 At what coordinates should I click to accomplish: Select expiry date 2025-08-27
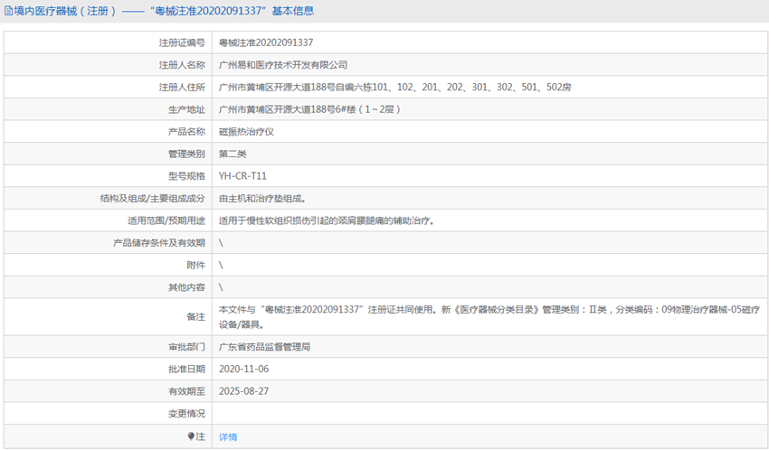coord(243,391)
